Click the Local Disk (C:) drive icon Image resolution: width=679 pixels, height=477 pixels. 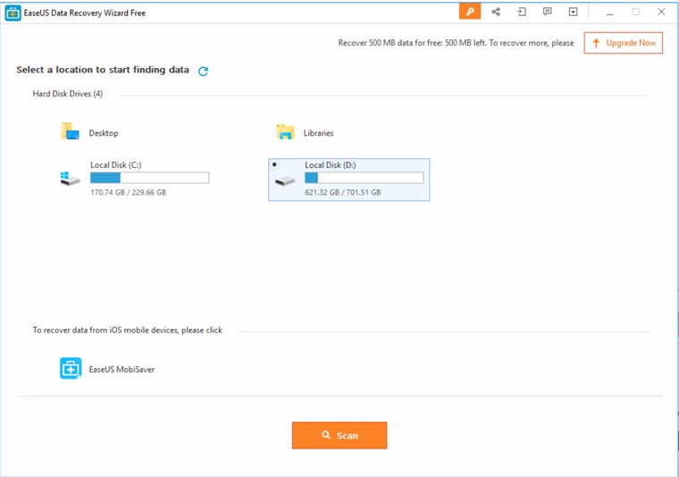click(x=70, y=179)
